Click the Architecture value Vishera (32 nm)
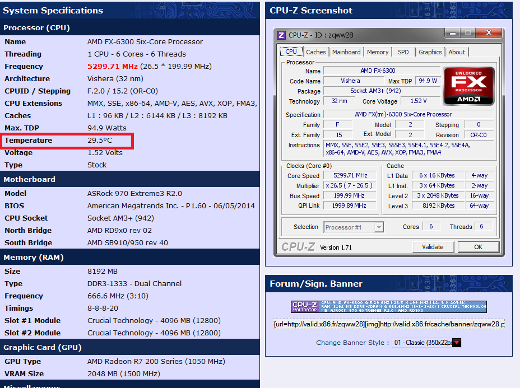The height and width of the screenshot is (388, 520). pyautogui.click(x=115, y=78)
